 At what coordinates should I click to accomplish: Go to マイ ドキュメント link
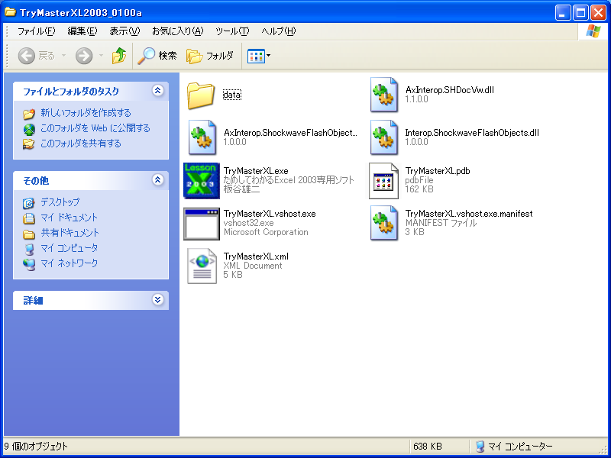(69, 218)
